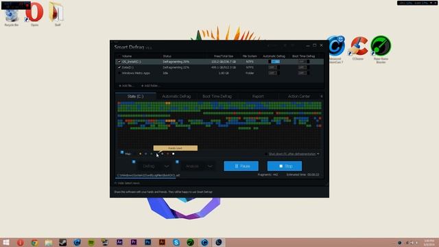Click the taskbar clock
The height and width of the screenshot is (247, 439).
[429, 242]
